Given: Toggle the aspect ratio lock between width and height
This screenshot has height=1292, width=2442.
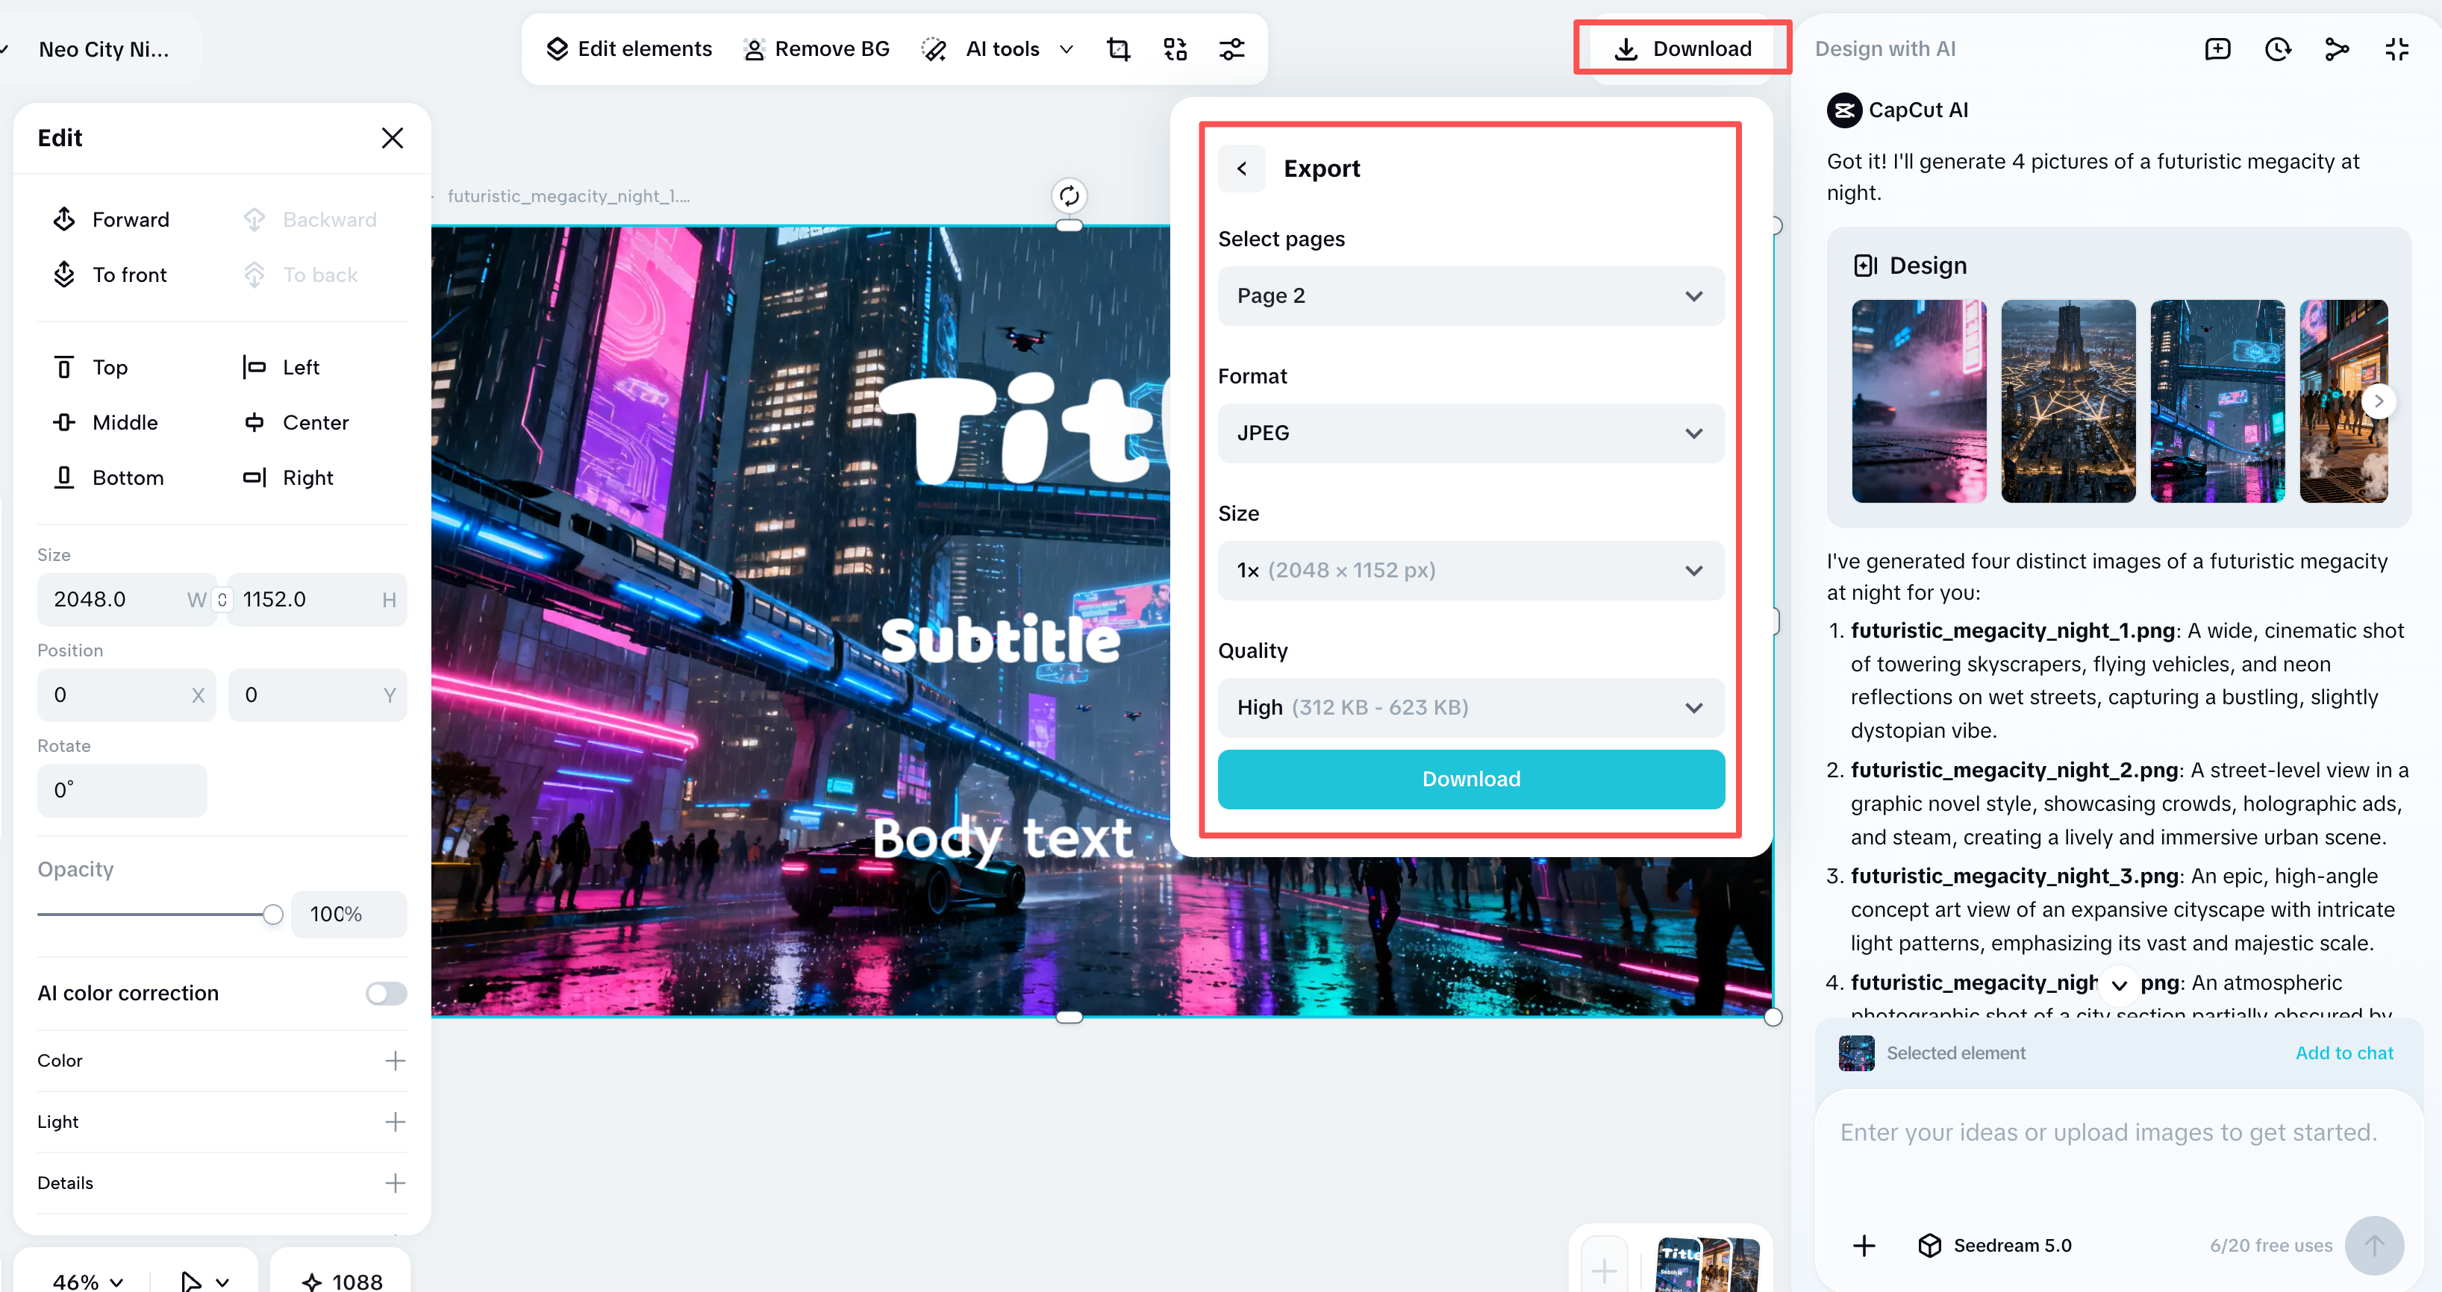Looking at the screenshot, I should coord(222,600).
